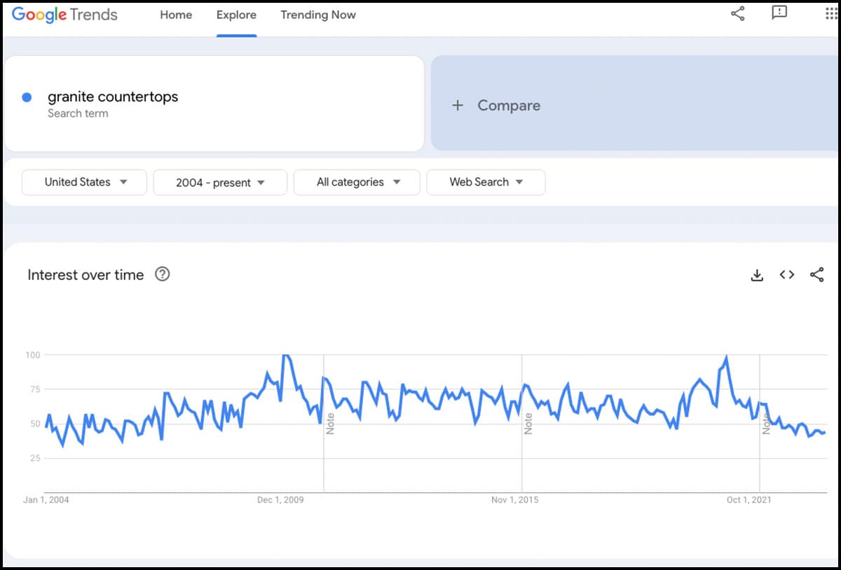The width and height of the screenshot is (841, 570).
Task: Click the Note marker near Dec 2009
Action: click(330, 424)
